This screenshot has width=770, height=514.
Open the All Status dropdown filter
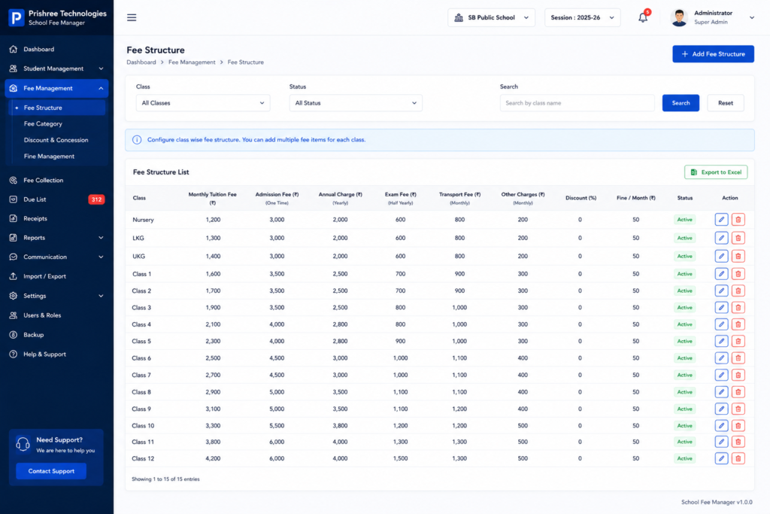click(356, 103)
